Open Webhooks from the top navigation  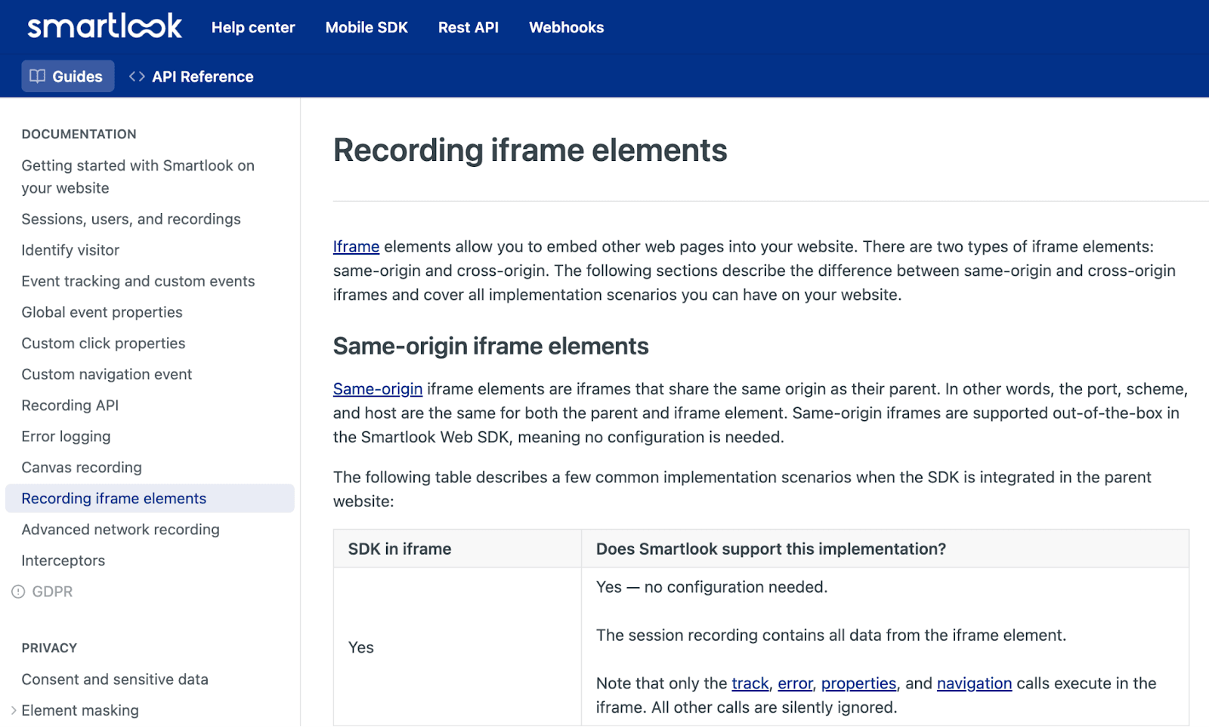(x=566, y=28)
